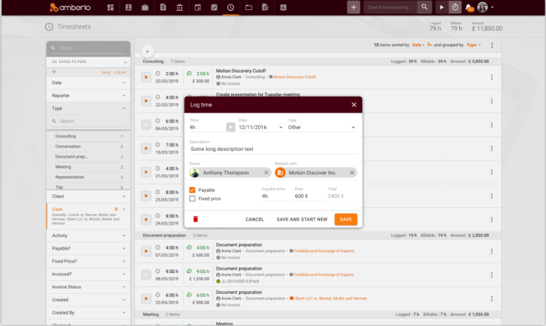
Task: Start timer for 22/05/2019 Document preparation entry
Action: click(146, 298)
